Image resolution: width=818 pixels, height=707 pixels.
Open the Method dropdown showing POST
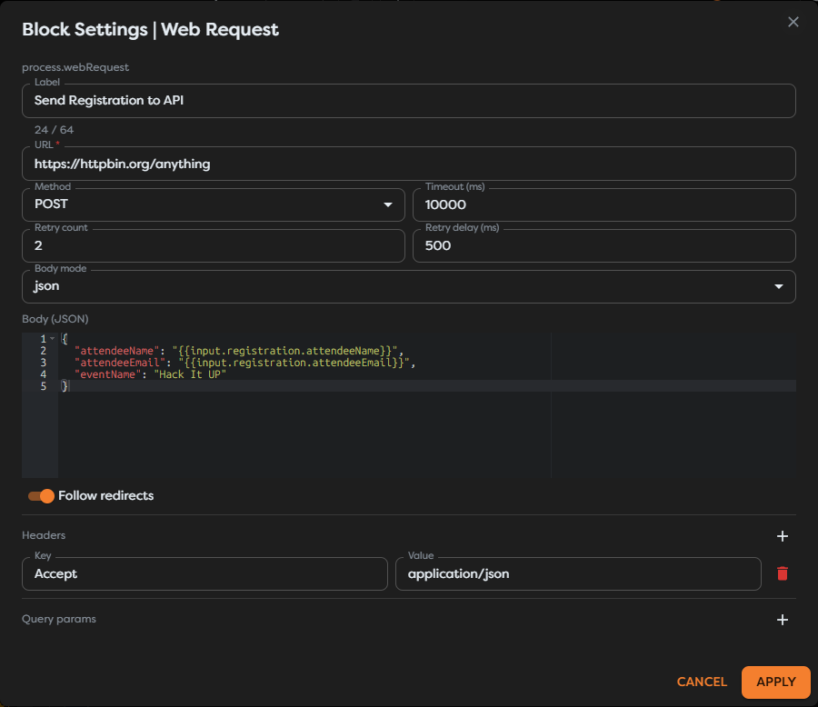(x=214, y=204)
